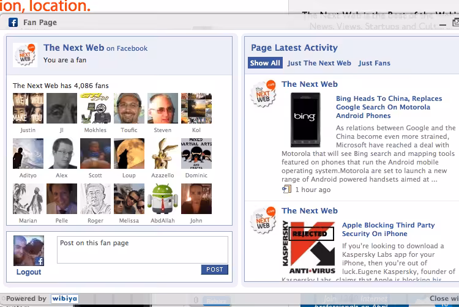Image resolution: width=459 pixels, height=307 pixels.
Task: Open The Next Web author link on Apple post
Action: pos(310,211)
